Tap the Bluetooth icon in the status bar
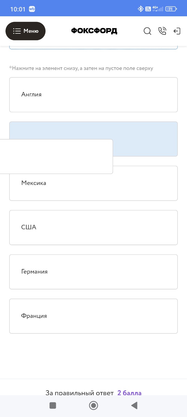 click(x=141, y=8)
